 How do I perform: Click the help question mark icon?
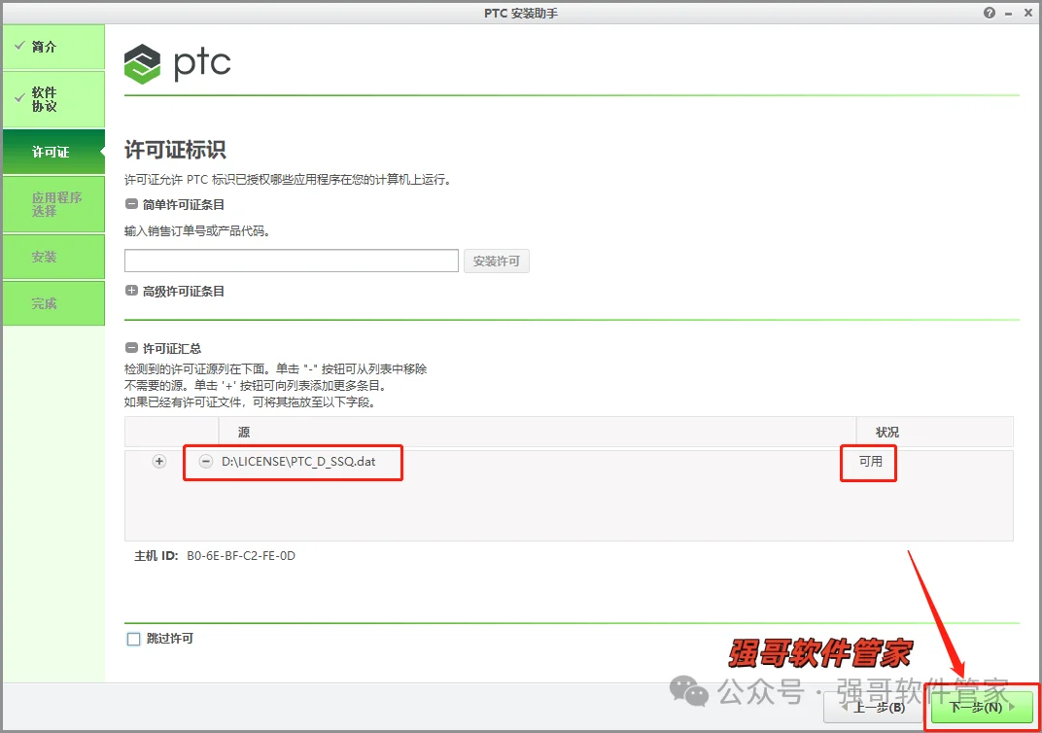(990, 13)
